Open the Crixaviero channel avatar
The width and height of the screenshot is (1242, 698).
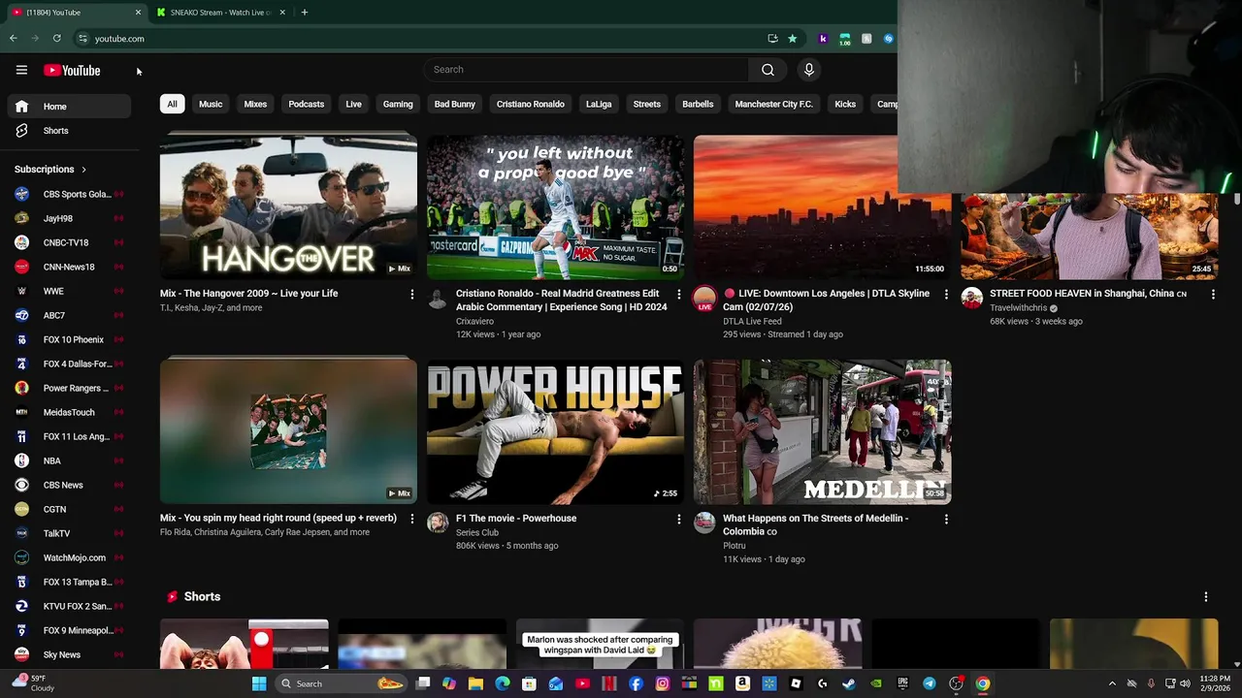[x=438, y=299]
